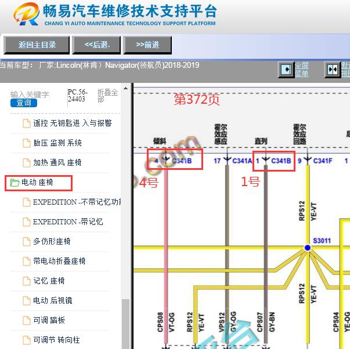Click the 返回主目录 button
This screenshot has width=350, height=349.
pos(37,45)
